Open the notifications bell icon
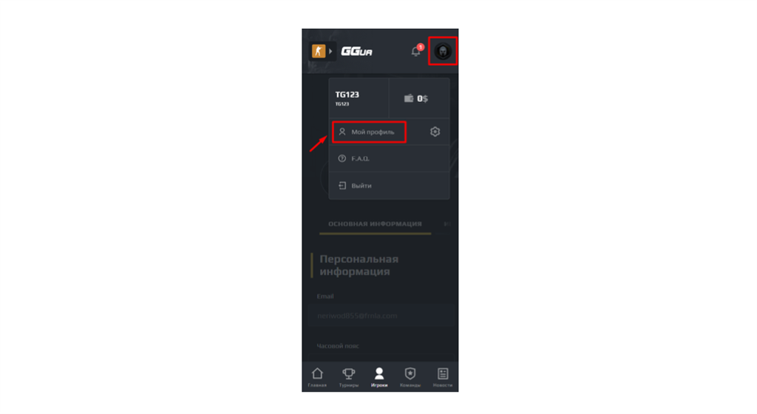 415,51
